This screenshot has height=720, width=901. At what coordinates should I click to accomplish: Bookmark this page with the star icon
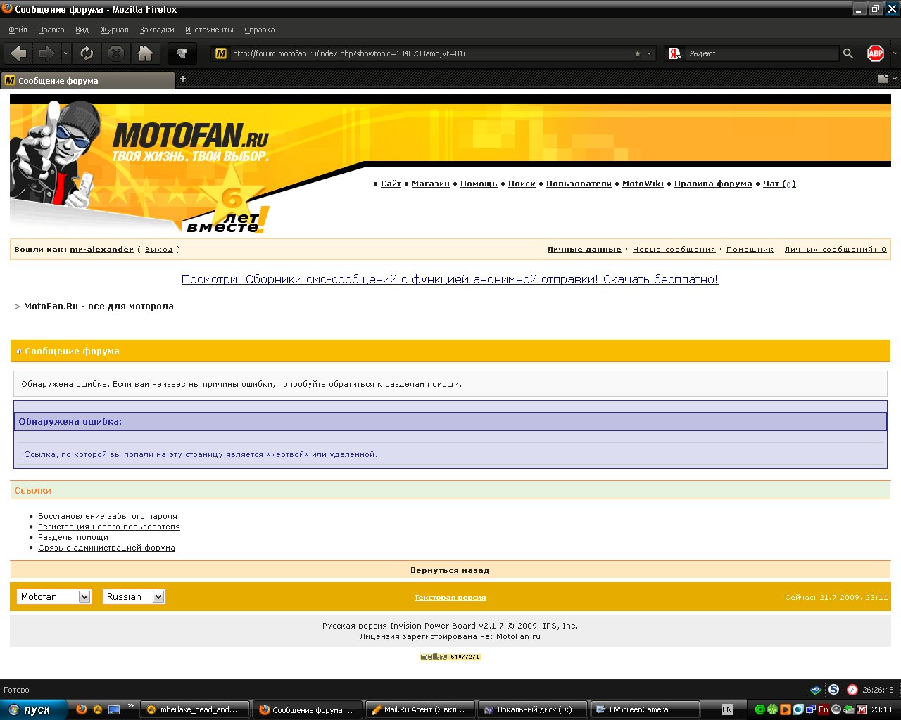click(x=638, y=53)
